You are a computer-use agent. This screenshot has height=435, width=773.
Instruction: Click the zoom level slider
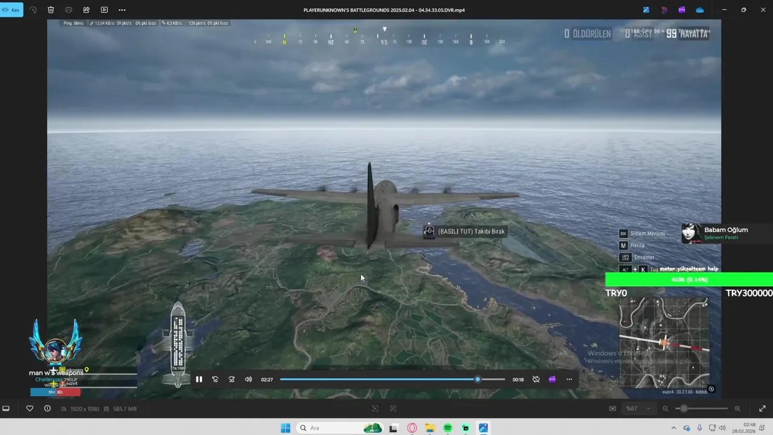(701, 408)
